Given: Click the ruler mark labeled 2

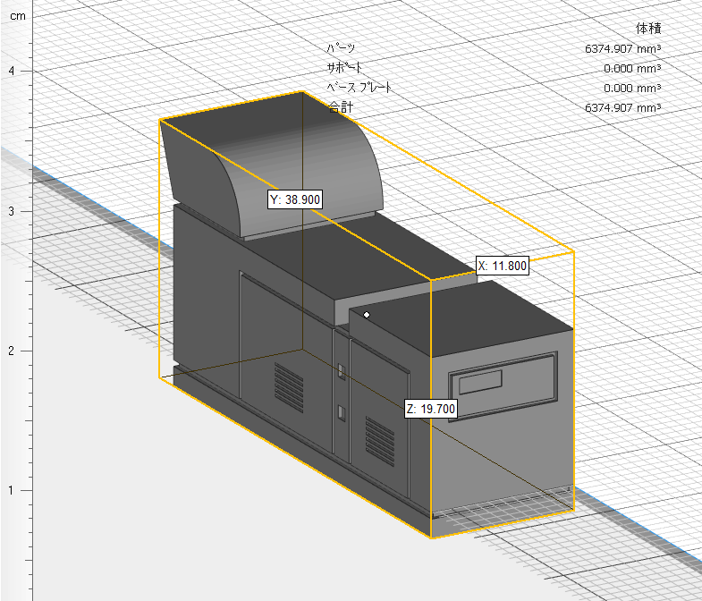Looking at the screenshot, I should 12,351.
